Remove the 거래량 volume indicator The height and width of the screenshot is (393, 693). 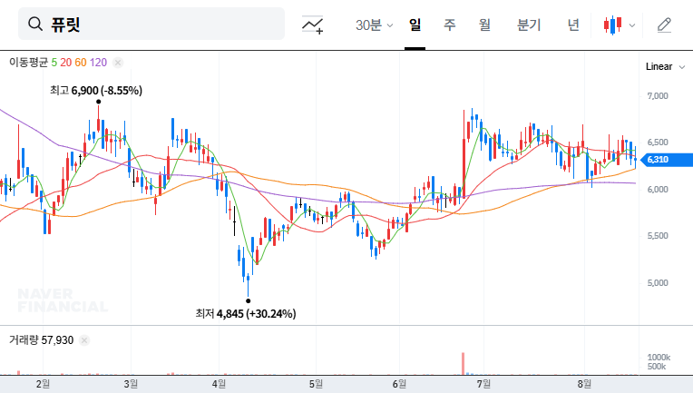click(x=84, y=340)
